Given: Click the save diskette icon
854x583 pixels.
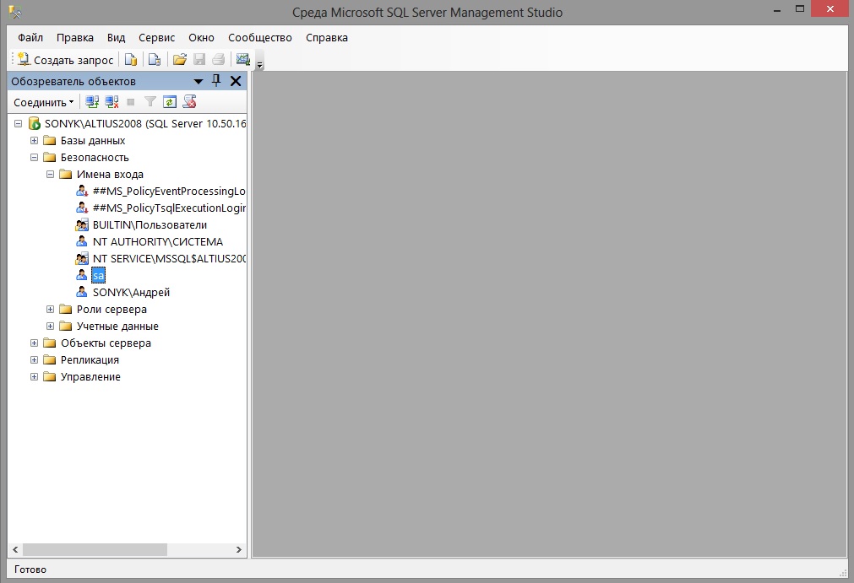Looking at the screenshot, I should click(x=199, y=59).
